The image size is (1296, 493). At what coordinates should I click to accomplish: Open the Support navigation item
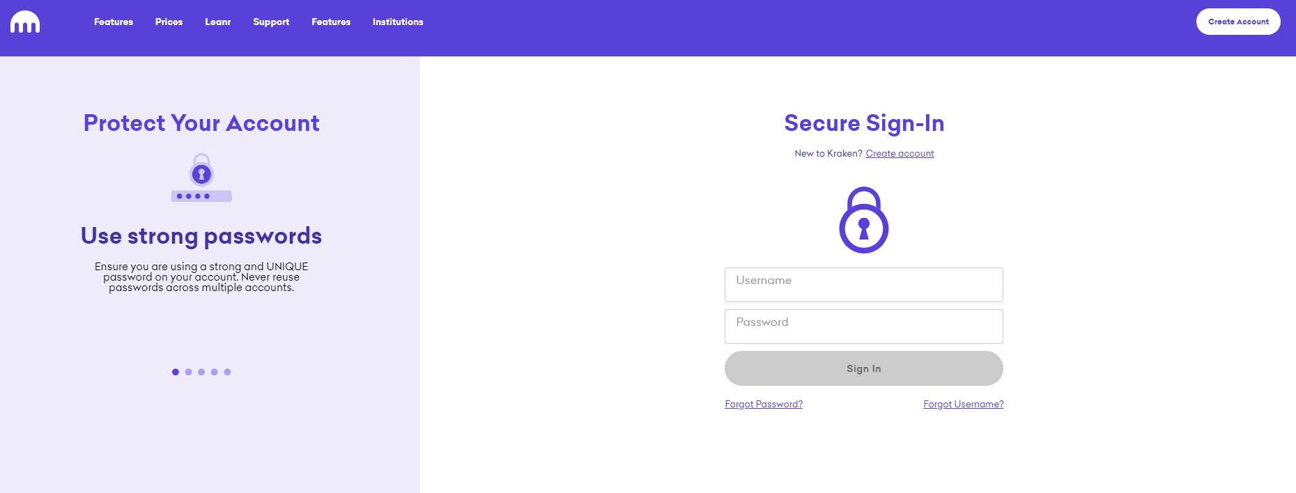coord(271,22)
